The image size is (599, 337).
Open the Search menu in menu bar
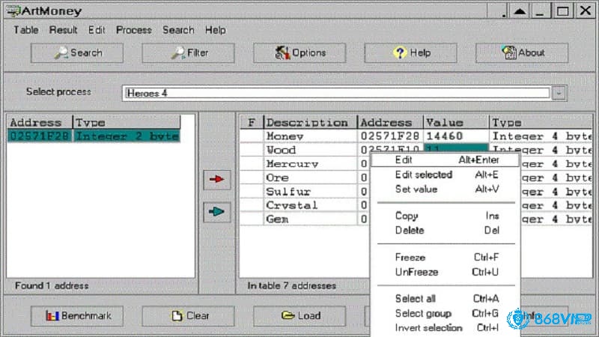178,30
